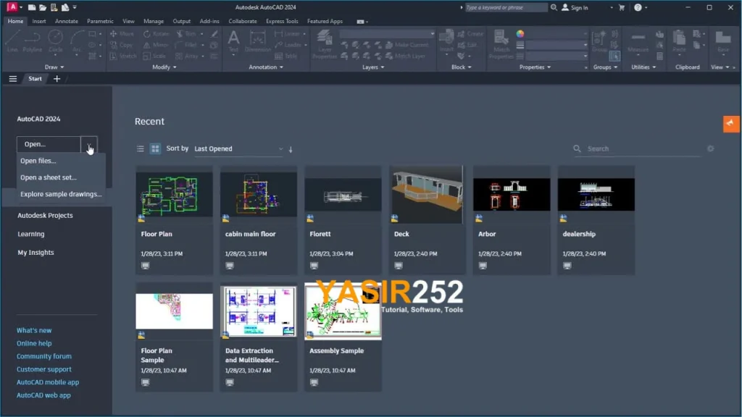This screenshot has height=417, width=742.
Task: Open the Deck drawing thumbnail
Action: click(x=427, y=194)
